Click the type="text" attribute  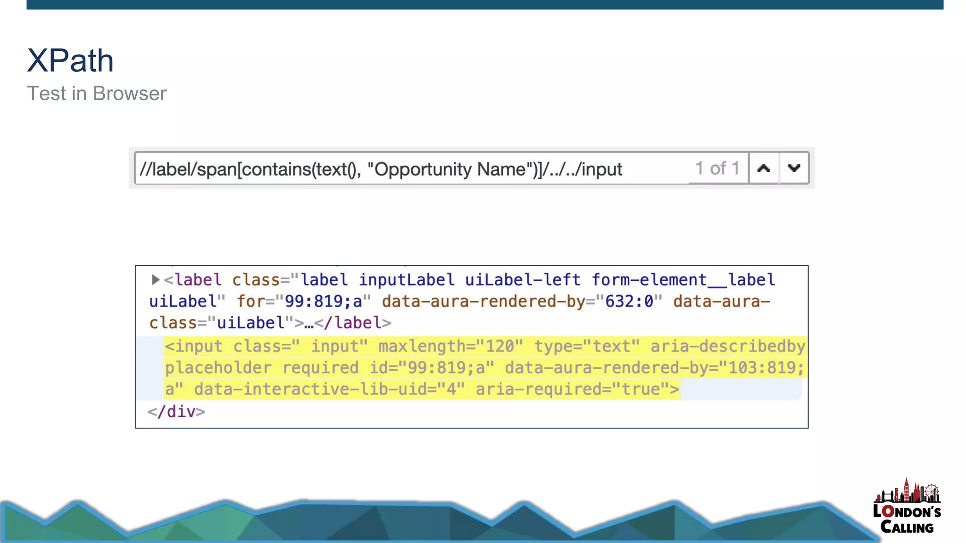[x=587, y=346]
